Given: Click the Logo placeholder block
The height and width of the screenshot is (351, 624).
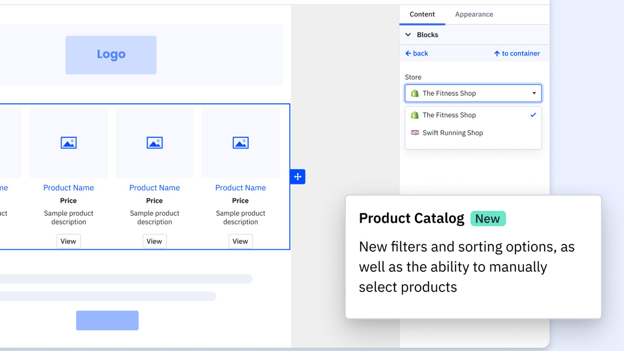Looking at the screenshot, I should [111, 55].
